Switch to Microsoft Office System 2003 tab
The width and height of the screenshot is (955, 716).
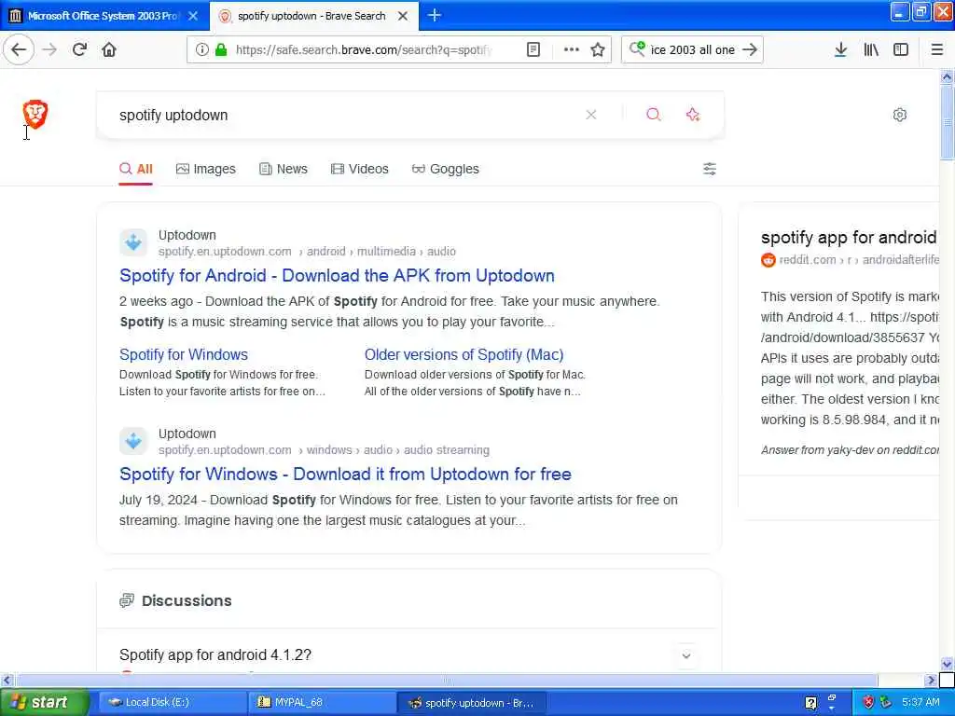[x=104, y=16]
